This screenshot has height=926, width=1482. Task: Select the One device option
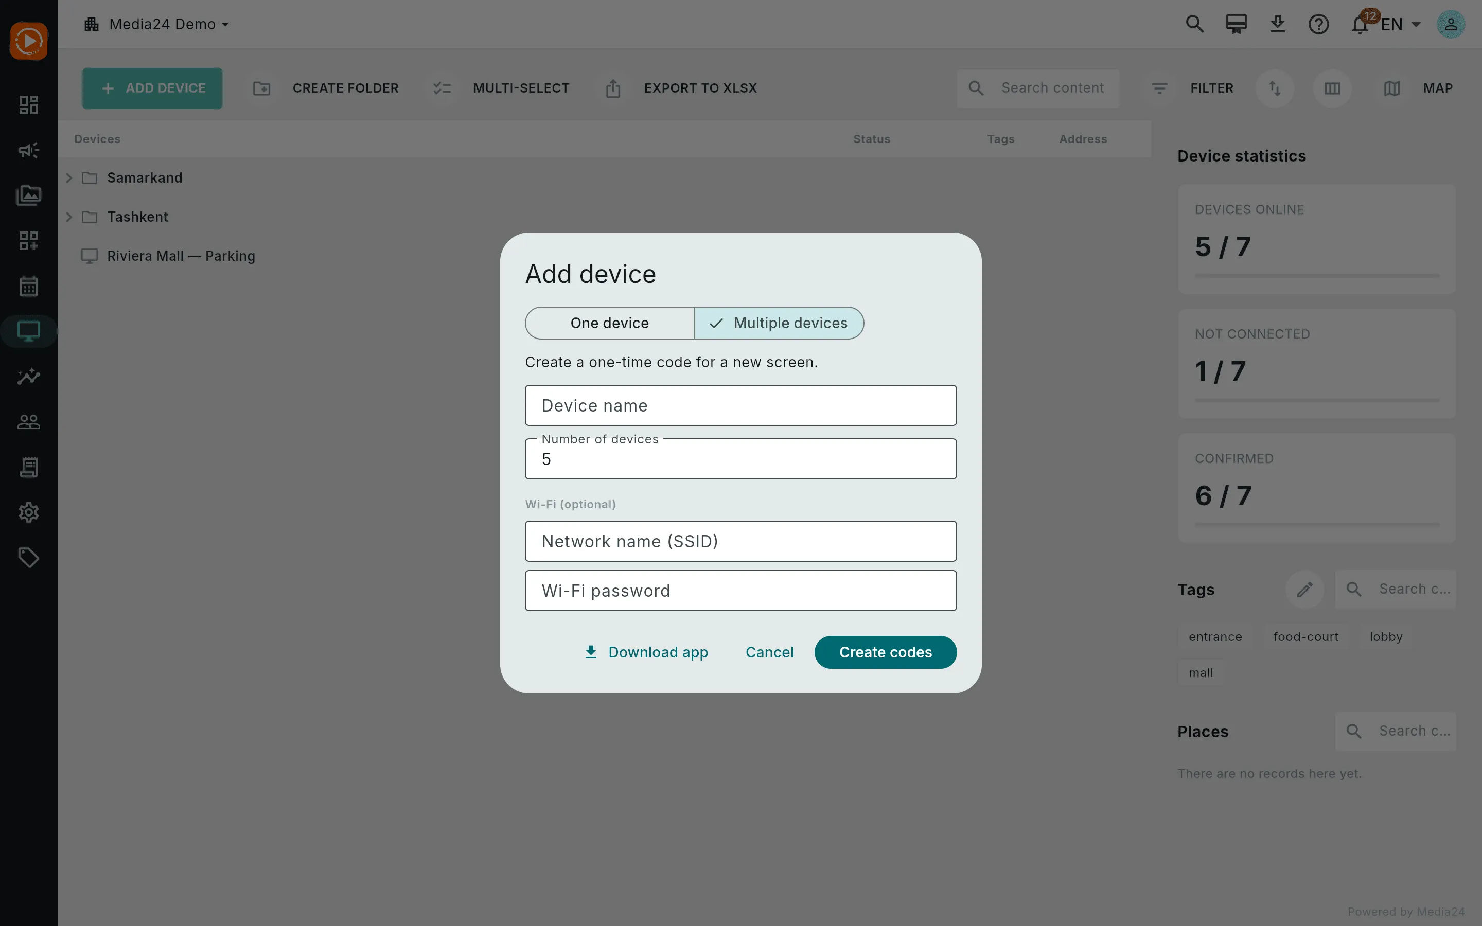pyautogui.click(x=610, y=323)
